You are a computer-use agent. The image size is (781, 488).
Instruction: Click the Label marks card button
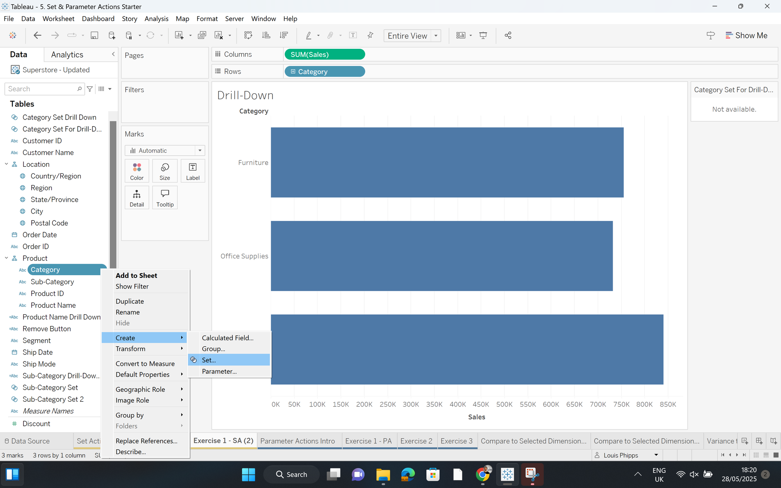(x=193, y=171)
